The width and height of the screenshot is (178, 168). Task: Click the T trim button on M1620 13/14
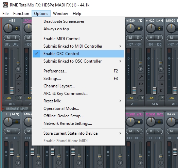pyautogui.click(x=161, y=69)
